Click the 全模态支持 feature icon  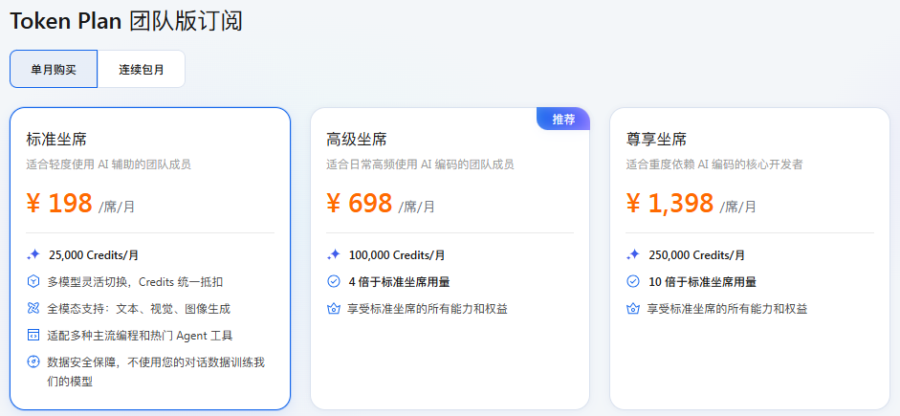(x=33, y=309)
